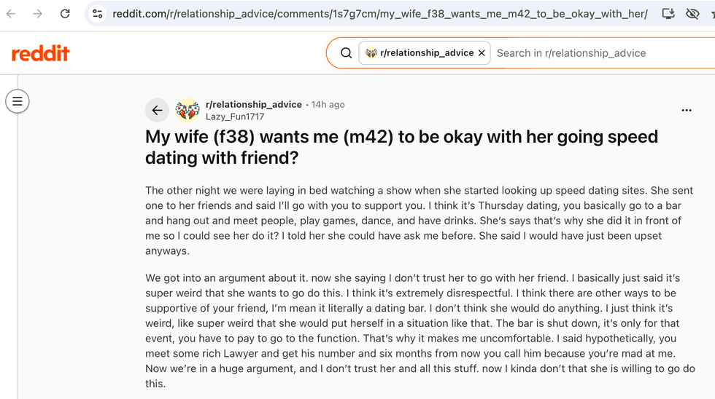Open Lazy_Fun1717 user profile
715x399 pixels.
(x=235, y=116)
